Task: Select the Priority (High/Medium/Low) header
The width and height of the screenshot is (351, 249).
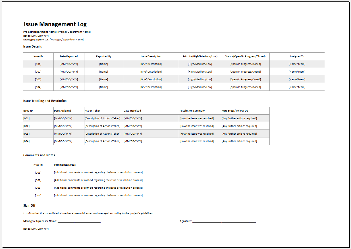Action: coord(200,56)
